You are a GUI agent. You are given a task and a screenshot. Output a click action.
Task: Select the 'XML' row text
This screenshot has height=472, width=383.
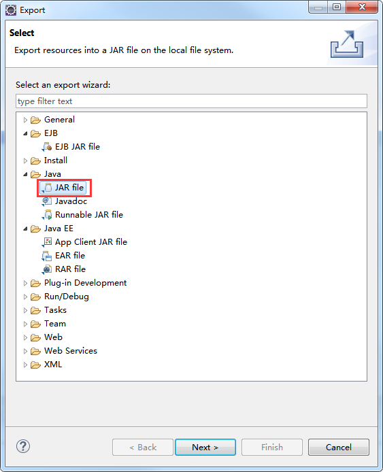click(53, 365)
